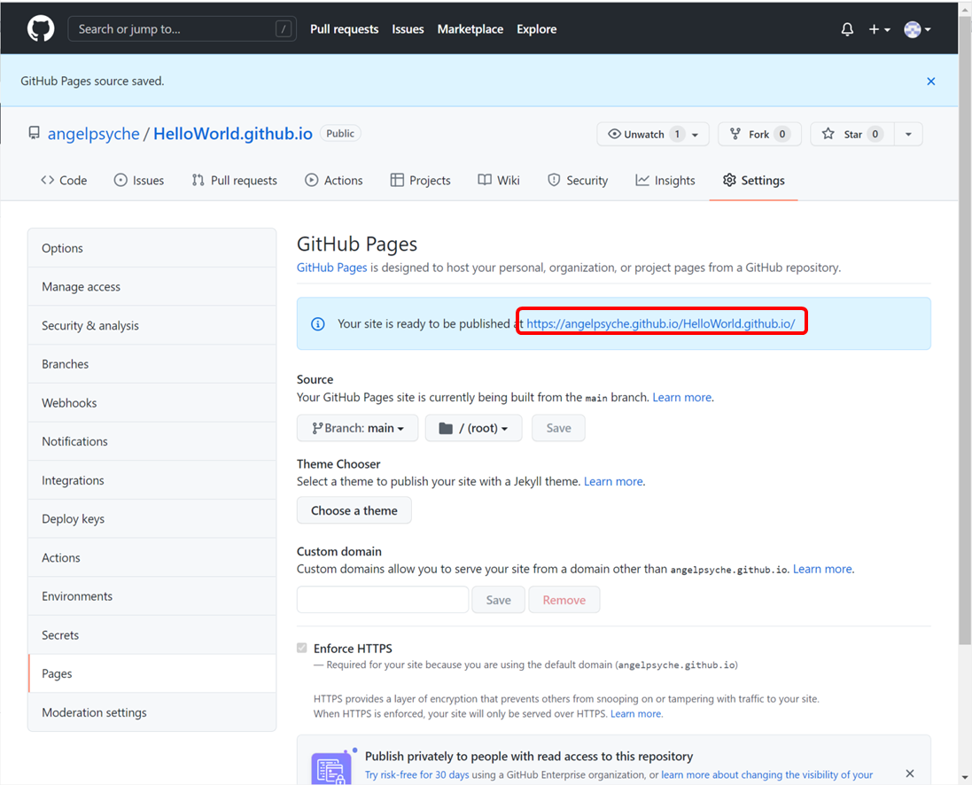Click Issues in the top navigation bar
The width and height of the screenshot is (972, 785).
pyautogui.click(x=408, y=29)
